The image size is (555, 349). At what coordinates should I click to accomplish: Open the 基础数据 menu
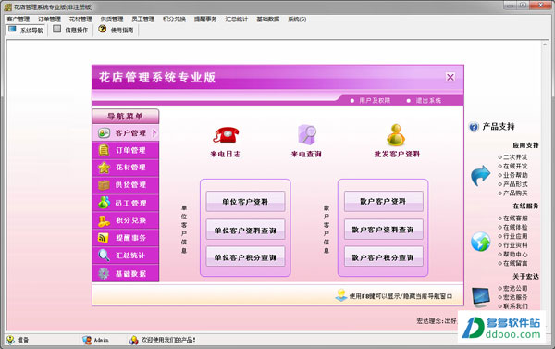point(268,19)
